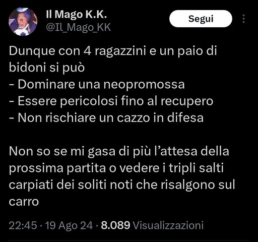
Task: Click the word 'neopromossa' in the tweet
Action: (144, 85)
